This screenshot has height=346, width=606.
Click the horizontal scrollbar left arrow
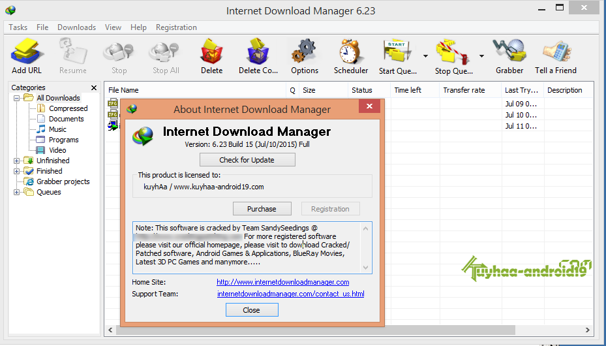[x=110, y=330]
